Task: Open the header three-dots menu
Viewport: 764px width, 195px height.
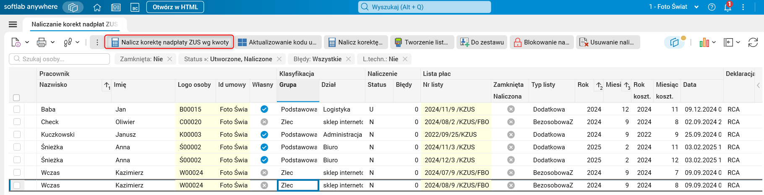Action: pos(743,7)
